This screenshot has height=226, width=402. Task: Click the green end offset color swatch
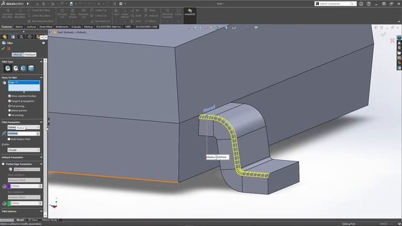point(9,203)
